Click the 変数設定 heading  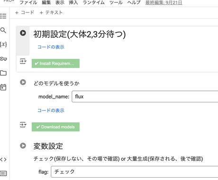click(48, 146)
